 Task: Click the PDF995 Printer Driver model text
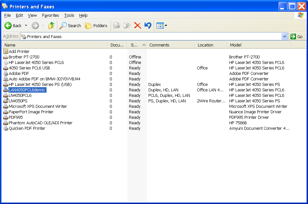click(x=249, y=117)
